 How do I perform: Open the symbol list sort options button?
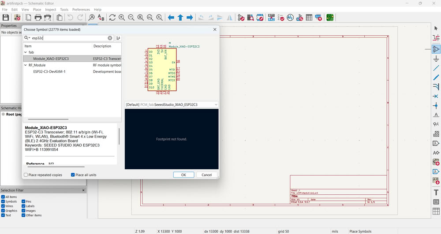118,38
